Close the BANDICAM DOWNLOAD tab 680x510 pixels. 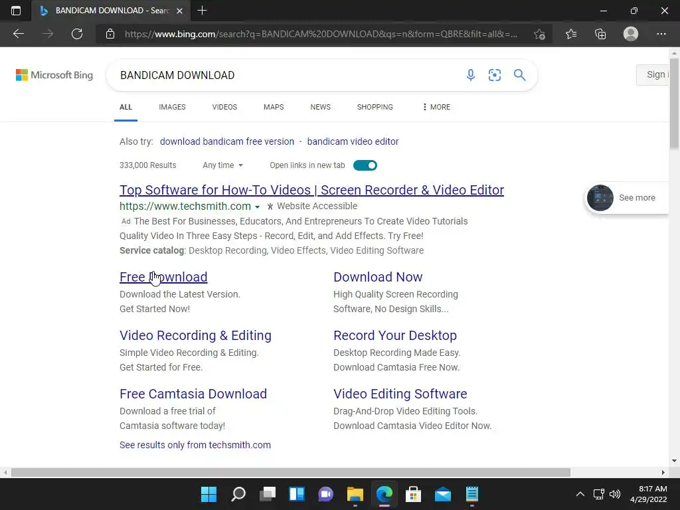point(179,11)
